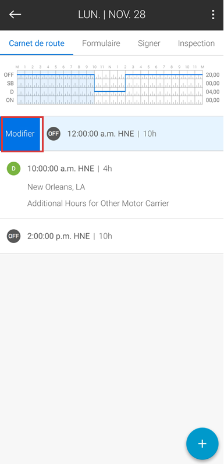Tap the back arrow in header
The width and height of the screenshot is (224, 464).
pyautogui.click(x=15, y=14)
